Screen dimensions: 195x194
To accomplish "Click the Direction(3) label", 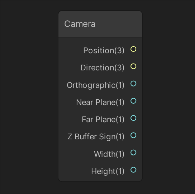I will click(103, 68).
